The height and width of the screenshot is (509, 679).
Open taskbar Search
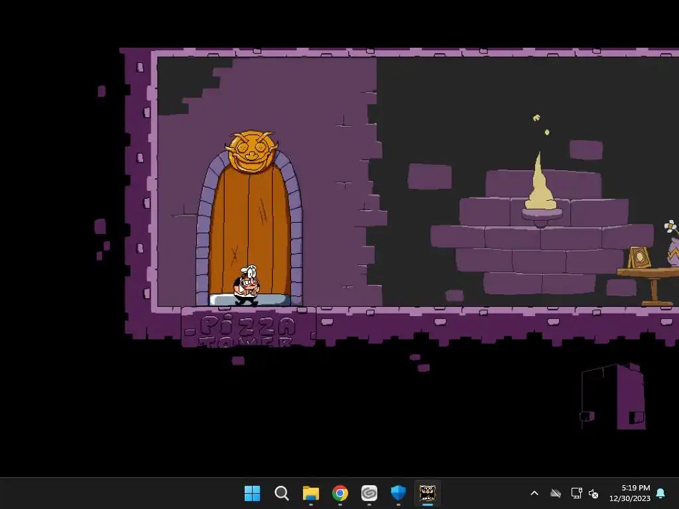[281, 493]
